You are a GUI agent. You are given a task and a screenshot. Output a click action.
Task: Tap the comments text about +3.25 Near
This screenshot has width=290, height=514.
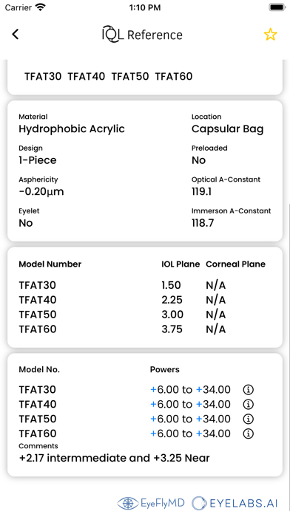114,458
